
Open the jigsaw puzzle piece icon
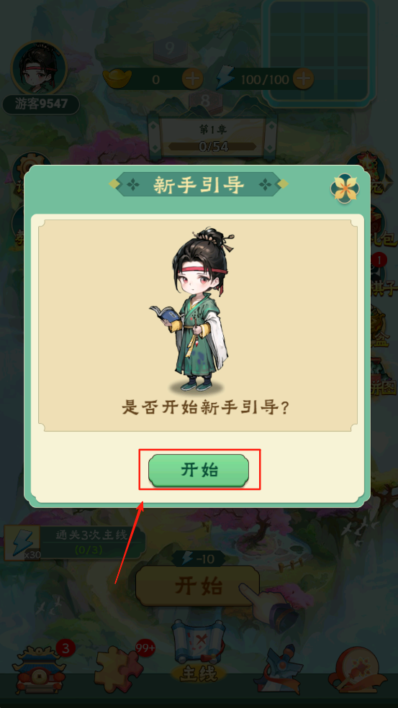[x=118, y=669]
